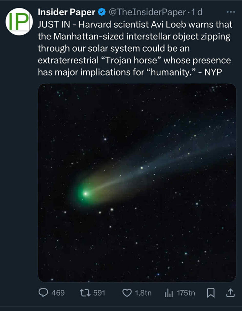Click the blue verified badge
This screenshot has height=311, width=242.
pyautogui.click(x=101, y=12)
